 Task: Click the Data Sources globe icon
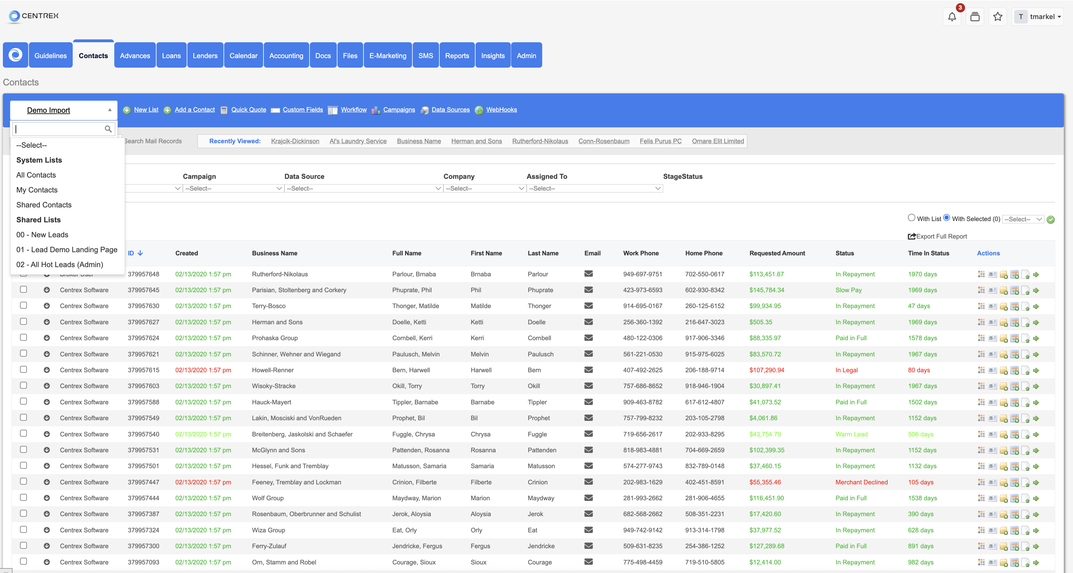click(424, 111)
